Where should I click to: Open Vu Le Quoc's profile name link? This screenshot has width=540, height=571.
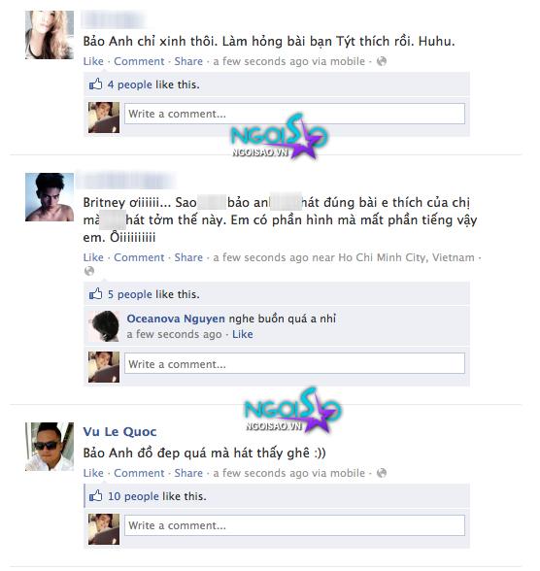click(119, 432)
